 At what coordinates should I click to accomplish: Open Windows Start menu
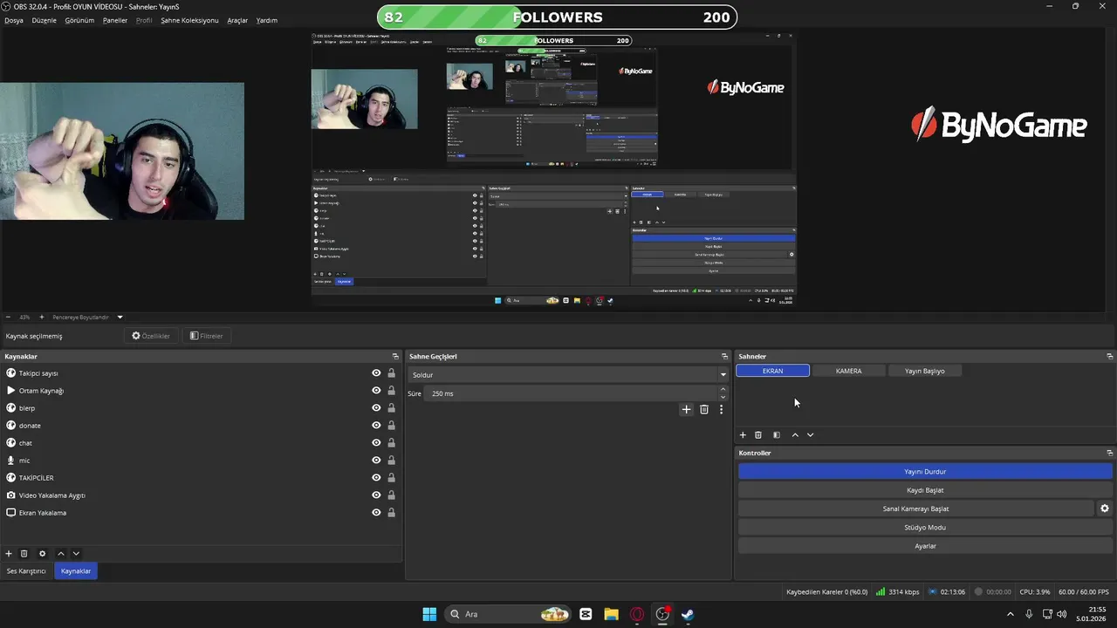point(429,614)
